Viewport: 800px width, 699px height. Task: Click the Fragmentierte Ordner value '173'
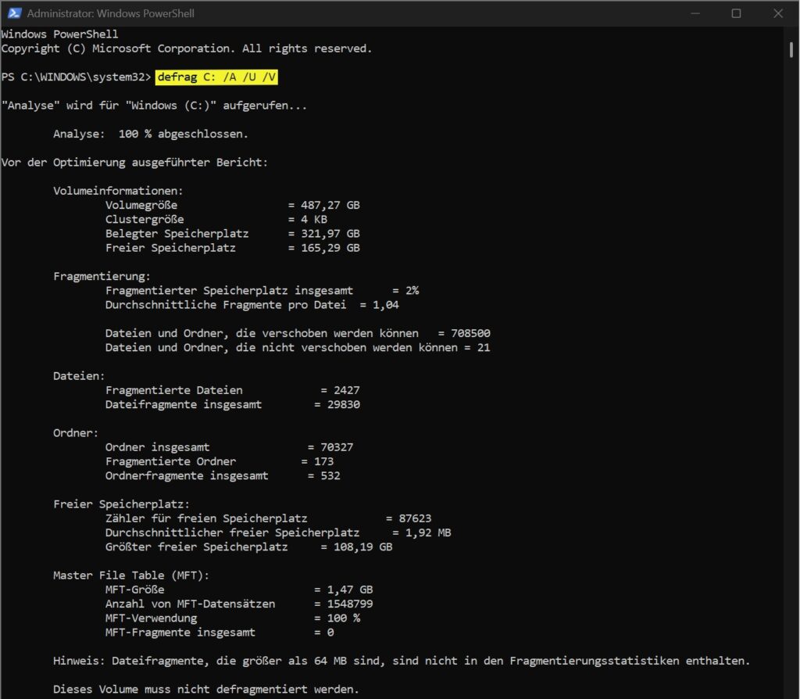pos(323,461)
